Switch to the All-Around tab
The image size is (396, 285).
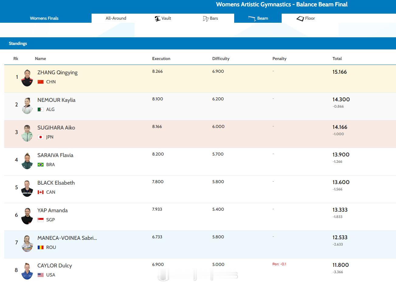coord(116,18)
